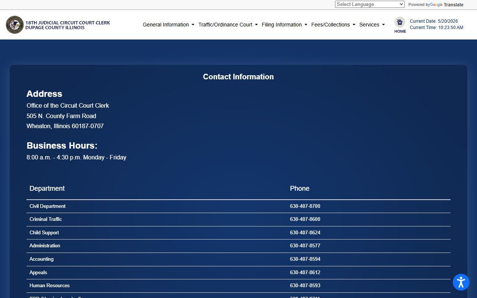
Task: Select the Appeals row label
Action: pyautogui.click(x=38, y=272)
